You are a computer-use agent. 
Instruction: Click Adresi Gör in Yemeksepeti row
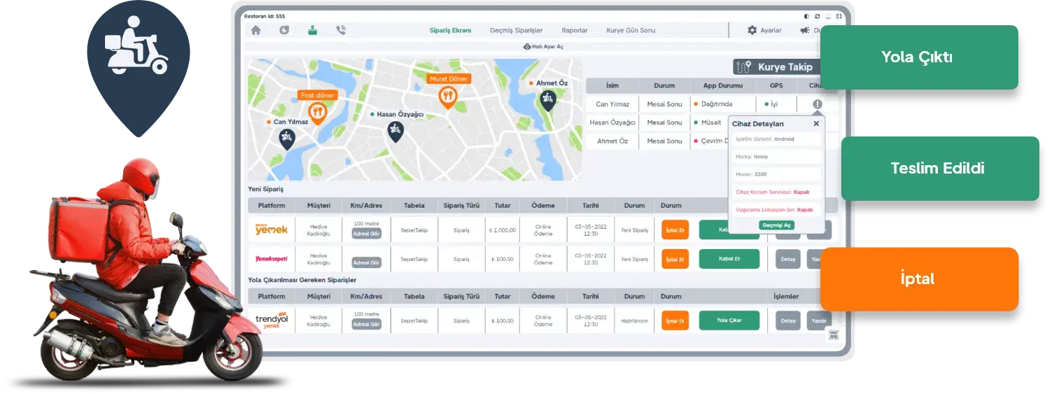367,262
